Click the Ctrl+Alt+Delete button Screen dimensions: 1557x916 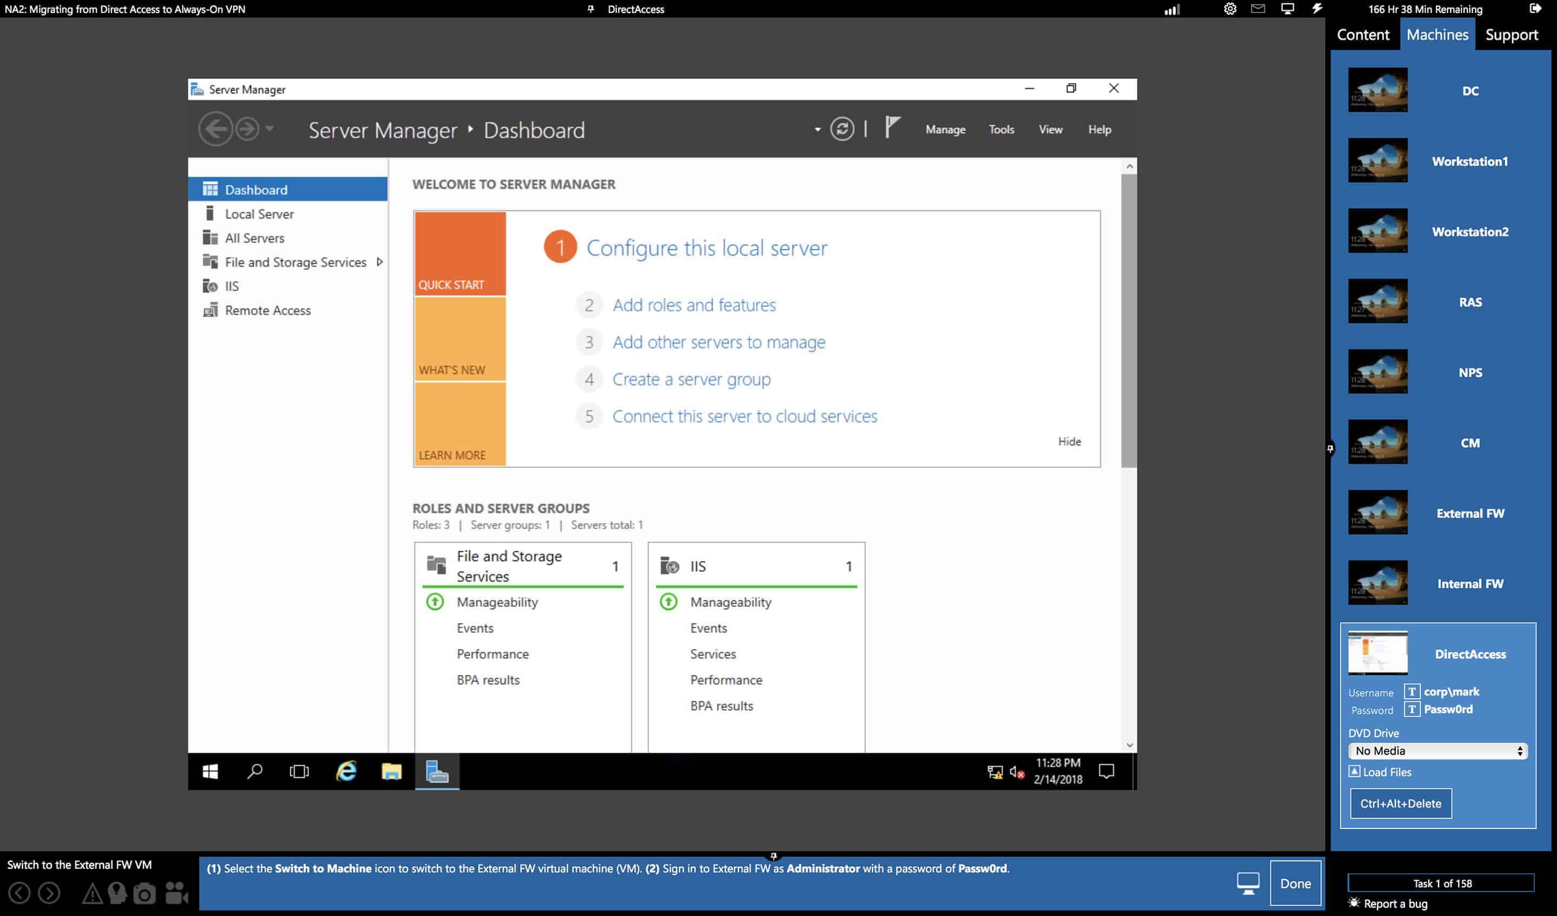click(x=1400, y=803)
